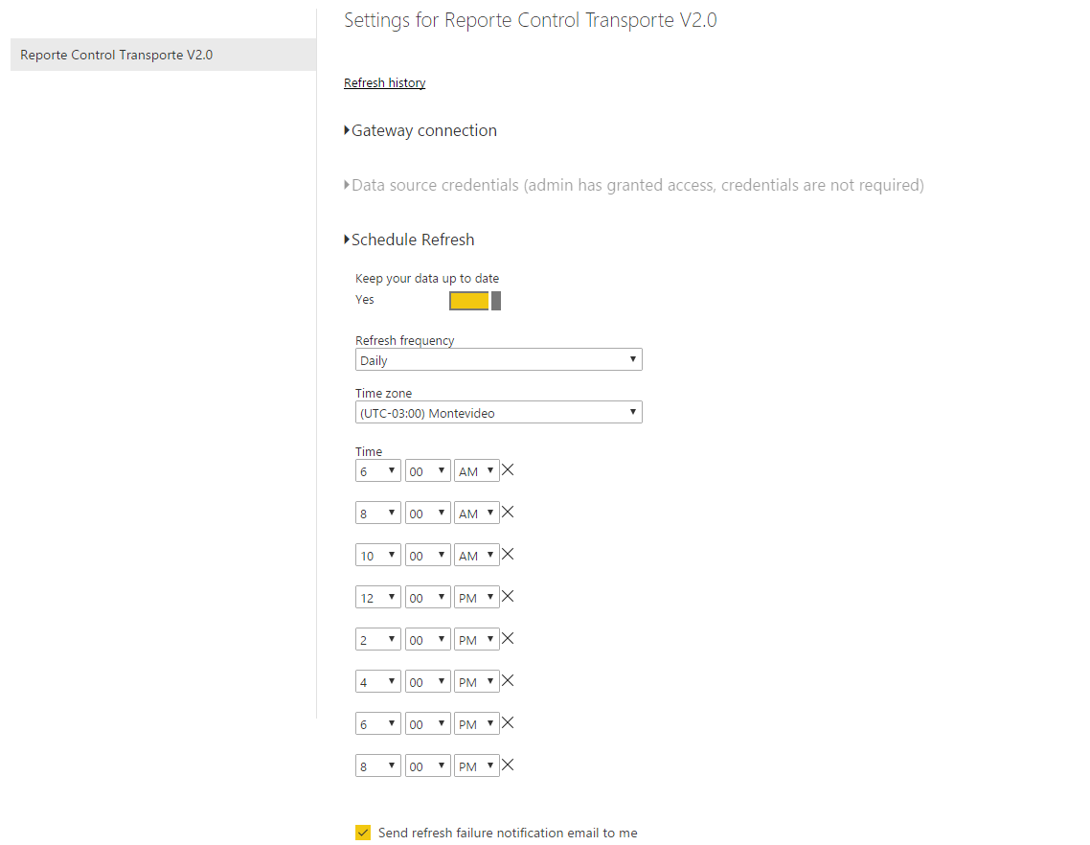Change AM/PM selector in 8 AM row

[x=477, y=514]
